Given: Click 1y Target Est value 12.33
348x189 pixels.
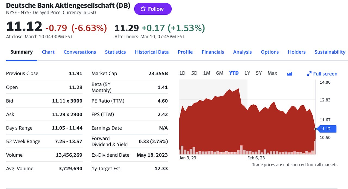Looking at the screenshot, I should 161,169.
